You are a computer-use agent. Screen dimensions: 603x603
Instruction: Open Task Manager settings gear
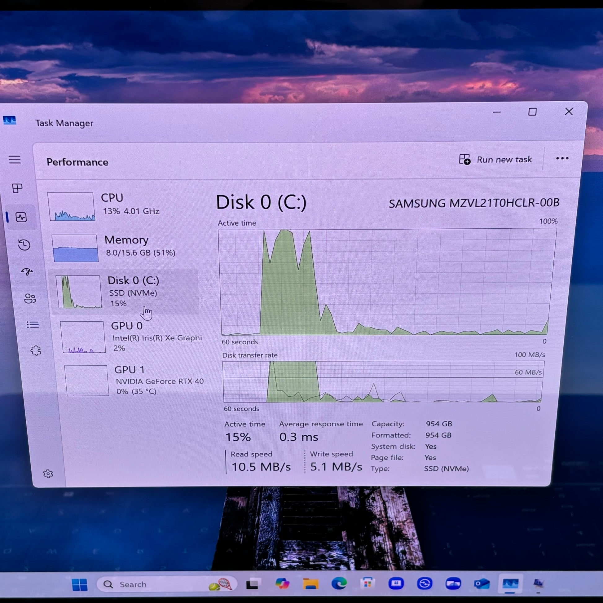[48, 474]
